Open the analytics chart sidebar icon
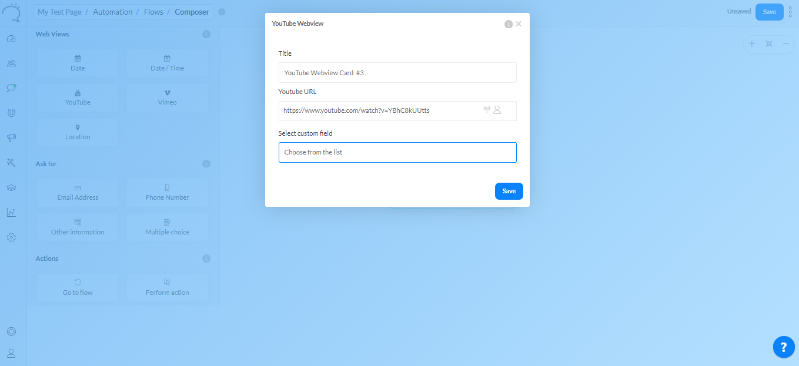The width and height of the screenshot is (799, 366). click(11, 213)
